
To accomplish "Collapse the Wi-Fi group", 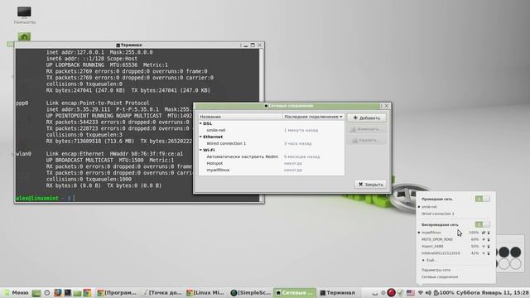I will tap(200, 150).
